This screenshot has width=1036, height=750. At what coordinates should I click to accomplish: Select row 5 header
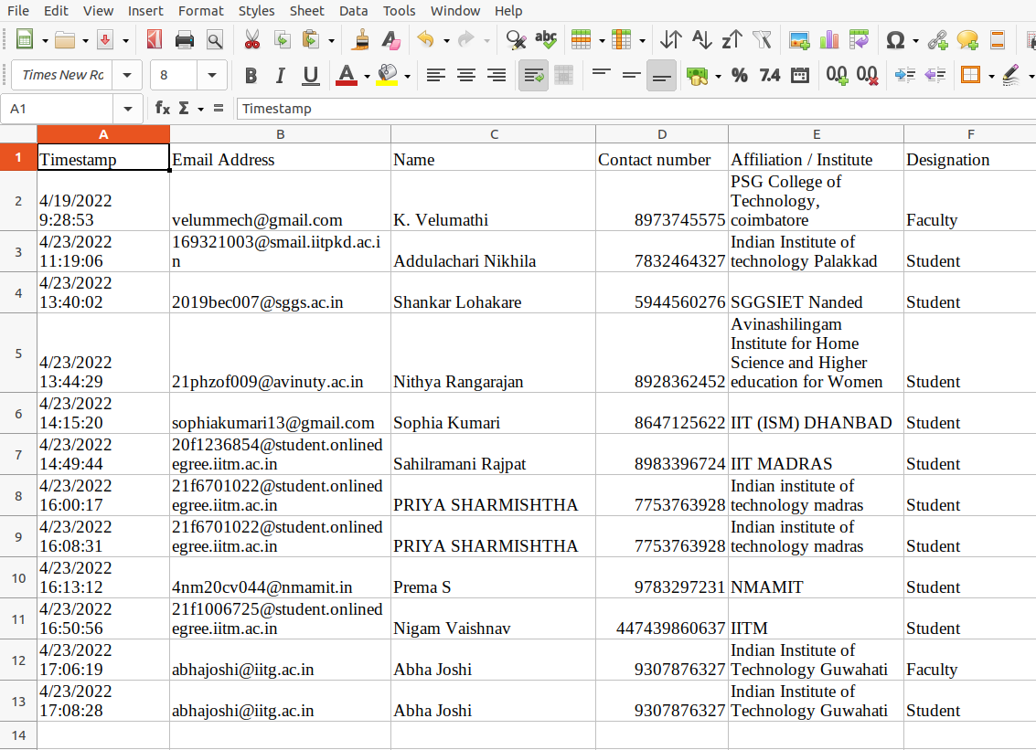click(x=18, y=353)
